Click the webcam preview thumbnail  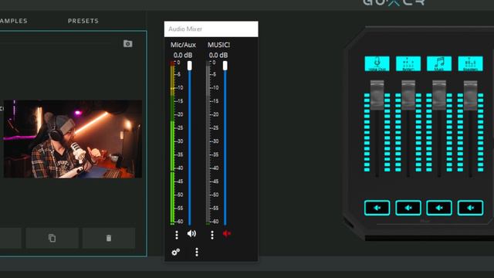point(73,139)
